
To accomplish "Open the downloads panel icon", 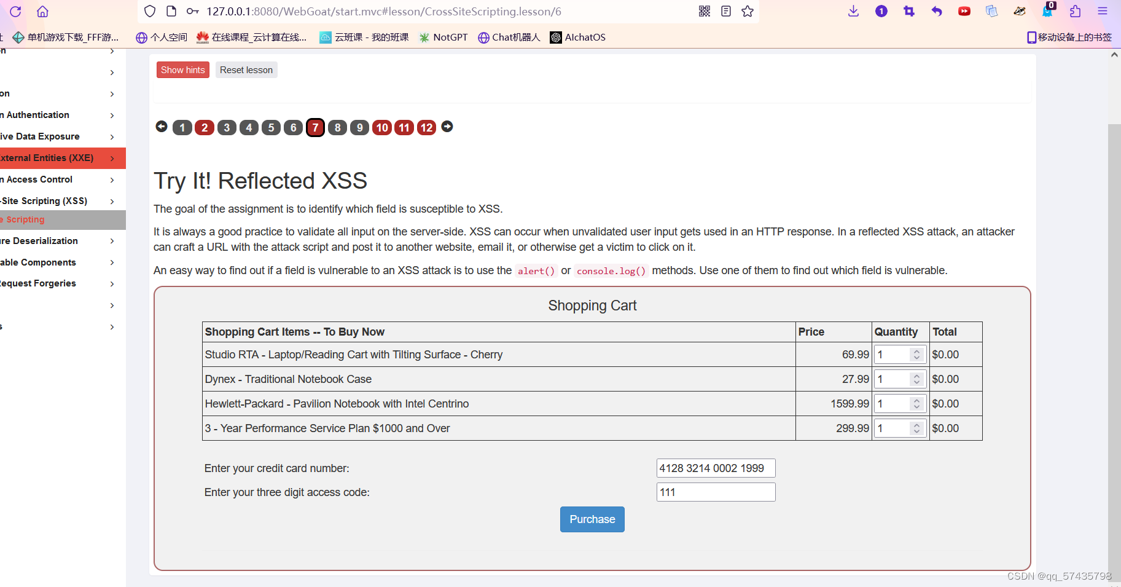I will [853, 11].
